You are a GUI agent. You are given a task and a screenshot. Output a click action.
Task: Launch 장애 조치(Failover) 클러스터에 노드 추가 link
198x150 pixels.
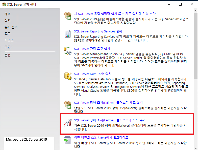click(110, 120)
